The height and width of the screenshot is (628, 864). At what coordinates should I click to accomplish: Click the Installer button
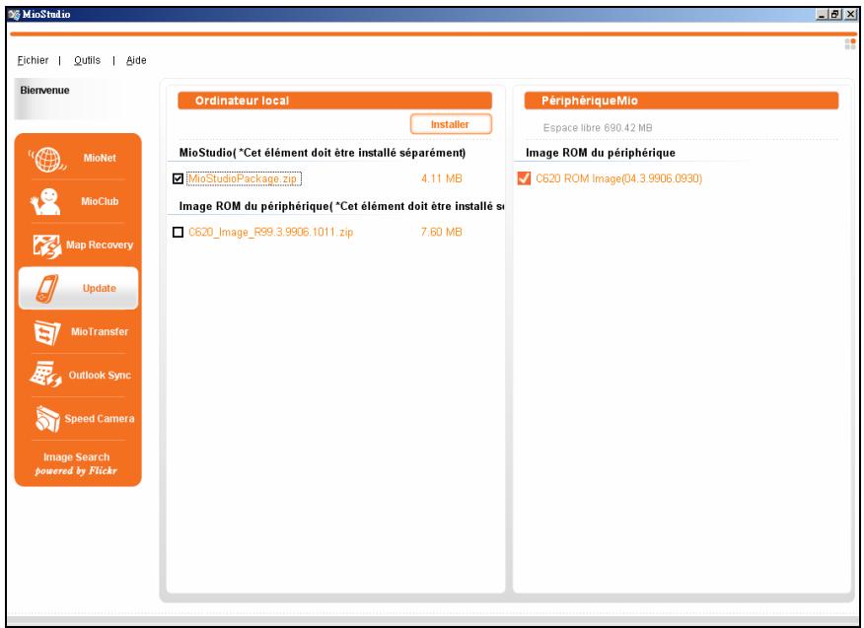tap(451, 124)
